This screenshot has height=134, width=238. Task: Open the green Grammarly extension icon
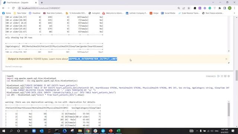click(210, 8)
